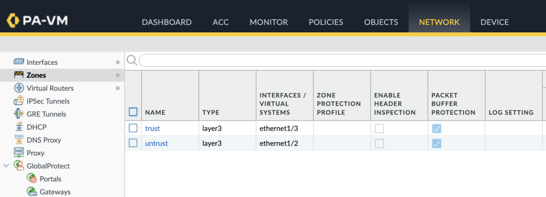Open the trust zone link

152,129
